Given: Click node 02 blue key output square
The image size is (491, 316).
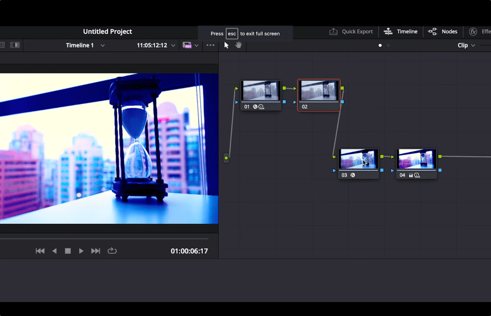Looking at the screenshot, I should click(342, 102).
